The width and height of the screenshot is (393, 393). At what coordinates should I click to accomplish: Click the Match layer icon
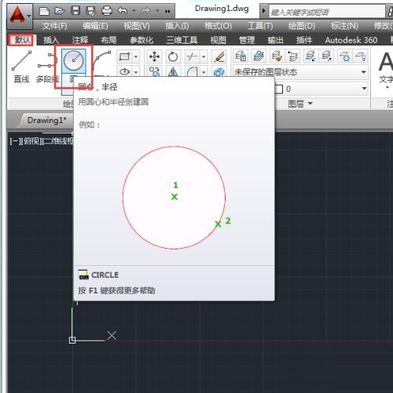click(277, 56)
